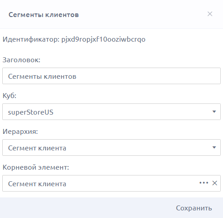Click the Иерархия field label
This screenshot has height=218, width=223.
(20, 132)
